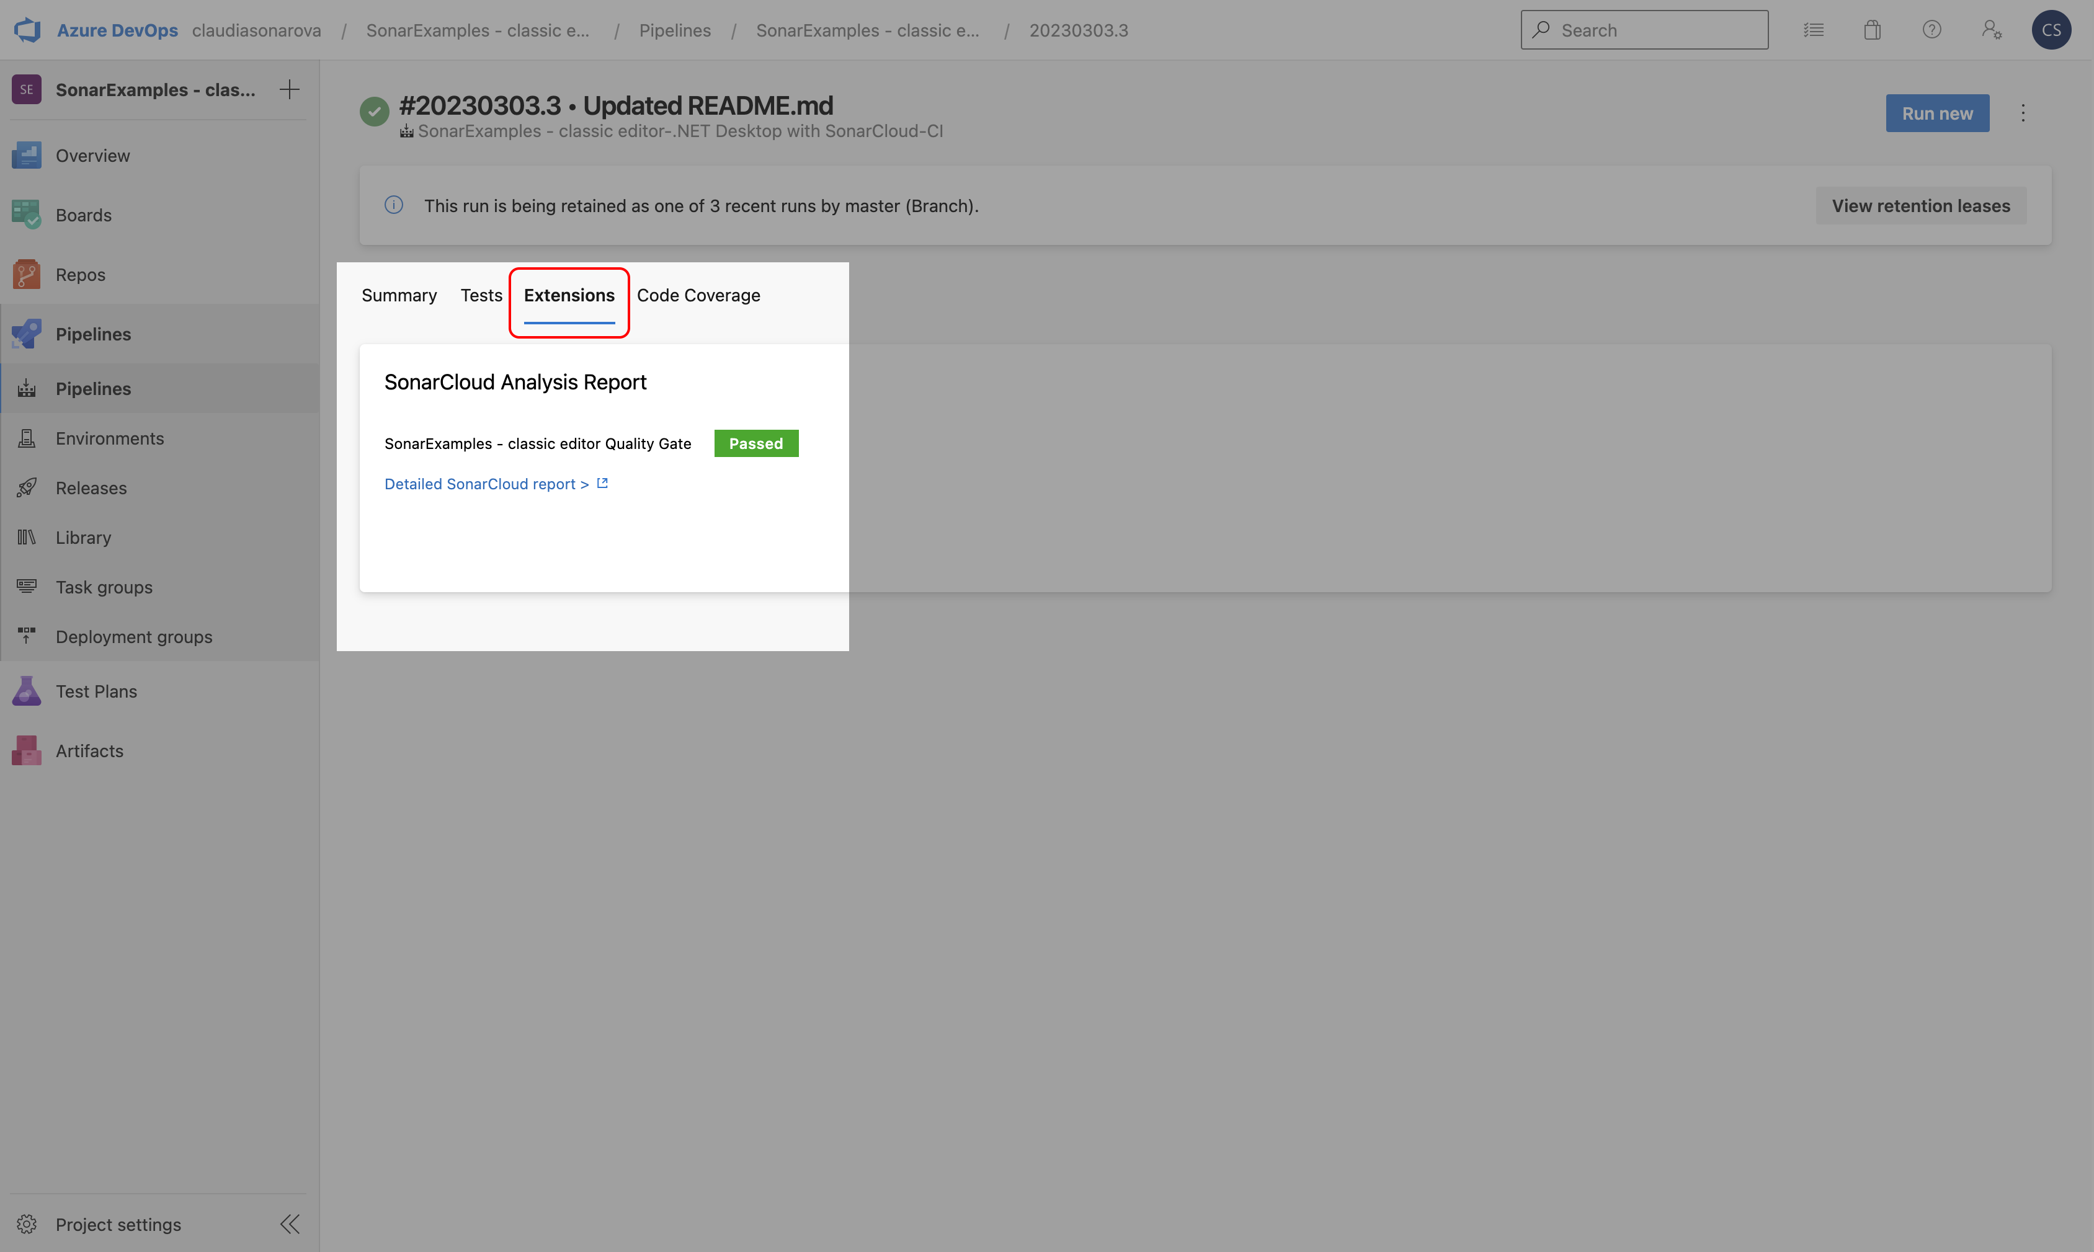This screenshot has height=1252, width=2094.
Task: Click View retention leases button
Action: click(1921, 206)
